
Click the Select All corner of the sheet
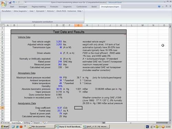pyautogui.click(x=2, y=25)
